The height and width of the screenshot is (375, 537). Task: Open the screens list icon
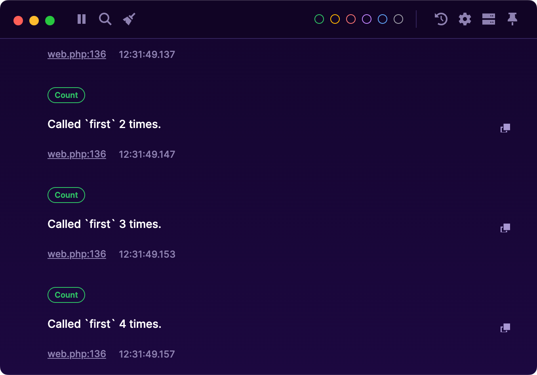coord(488,19)
